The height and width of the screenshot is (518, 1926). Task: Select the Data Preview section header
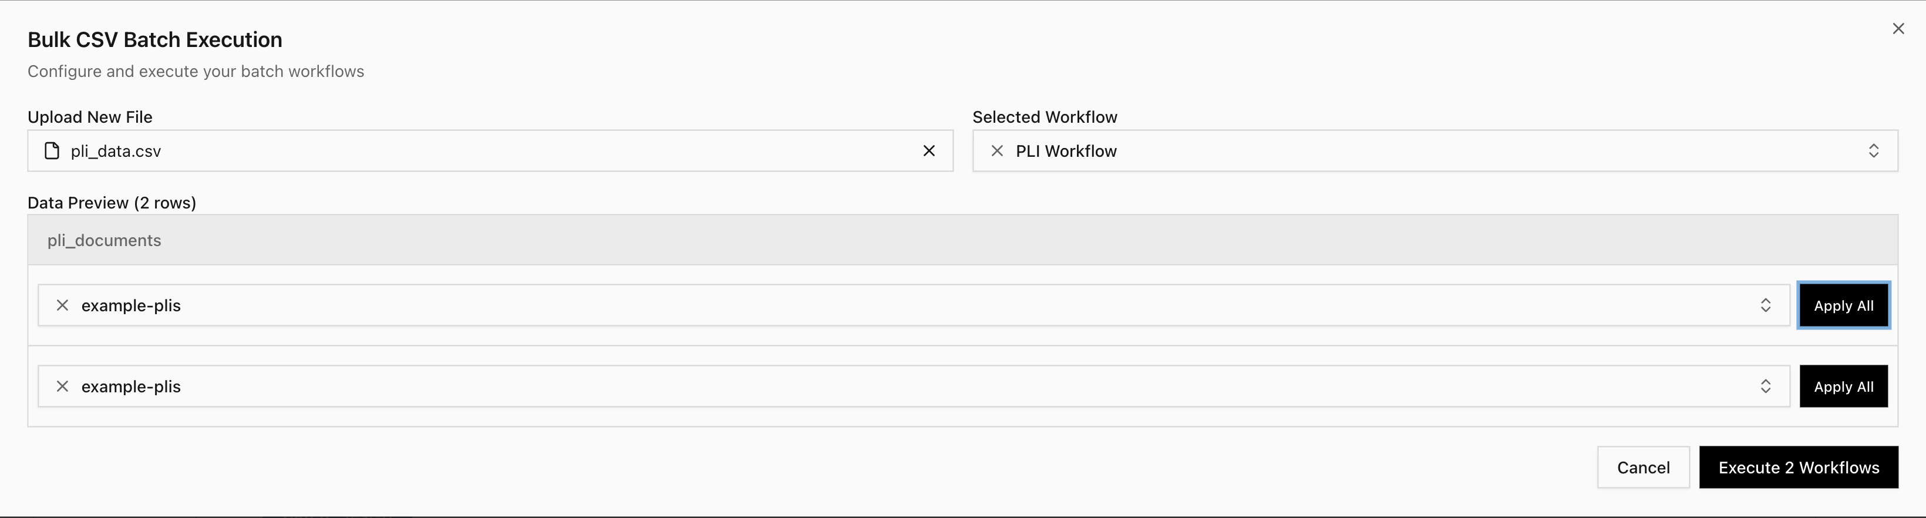point(112,202)
